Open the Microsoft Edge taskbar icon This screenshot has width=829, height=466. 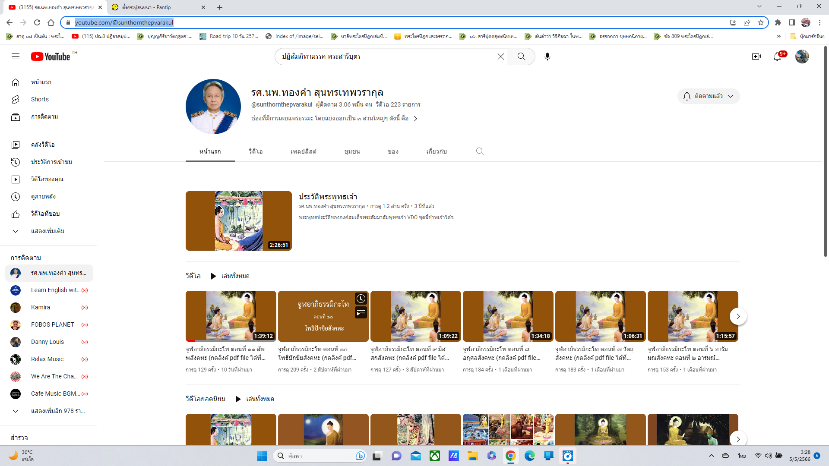click(x=529, y=456)
